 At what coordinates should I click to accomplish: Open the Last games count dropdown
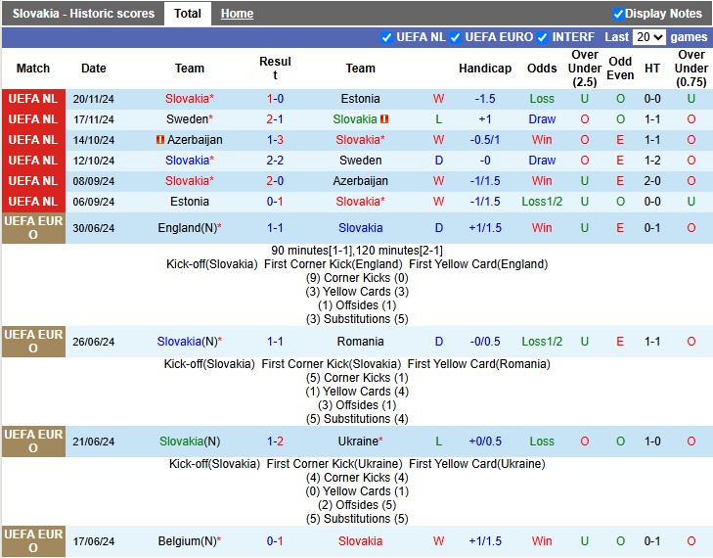(649, 37)
